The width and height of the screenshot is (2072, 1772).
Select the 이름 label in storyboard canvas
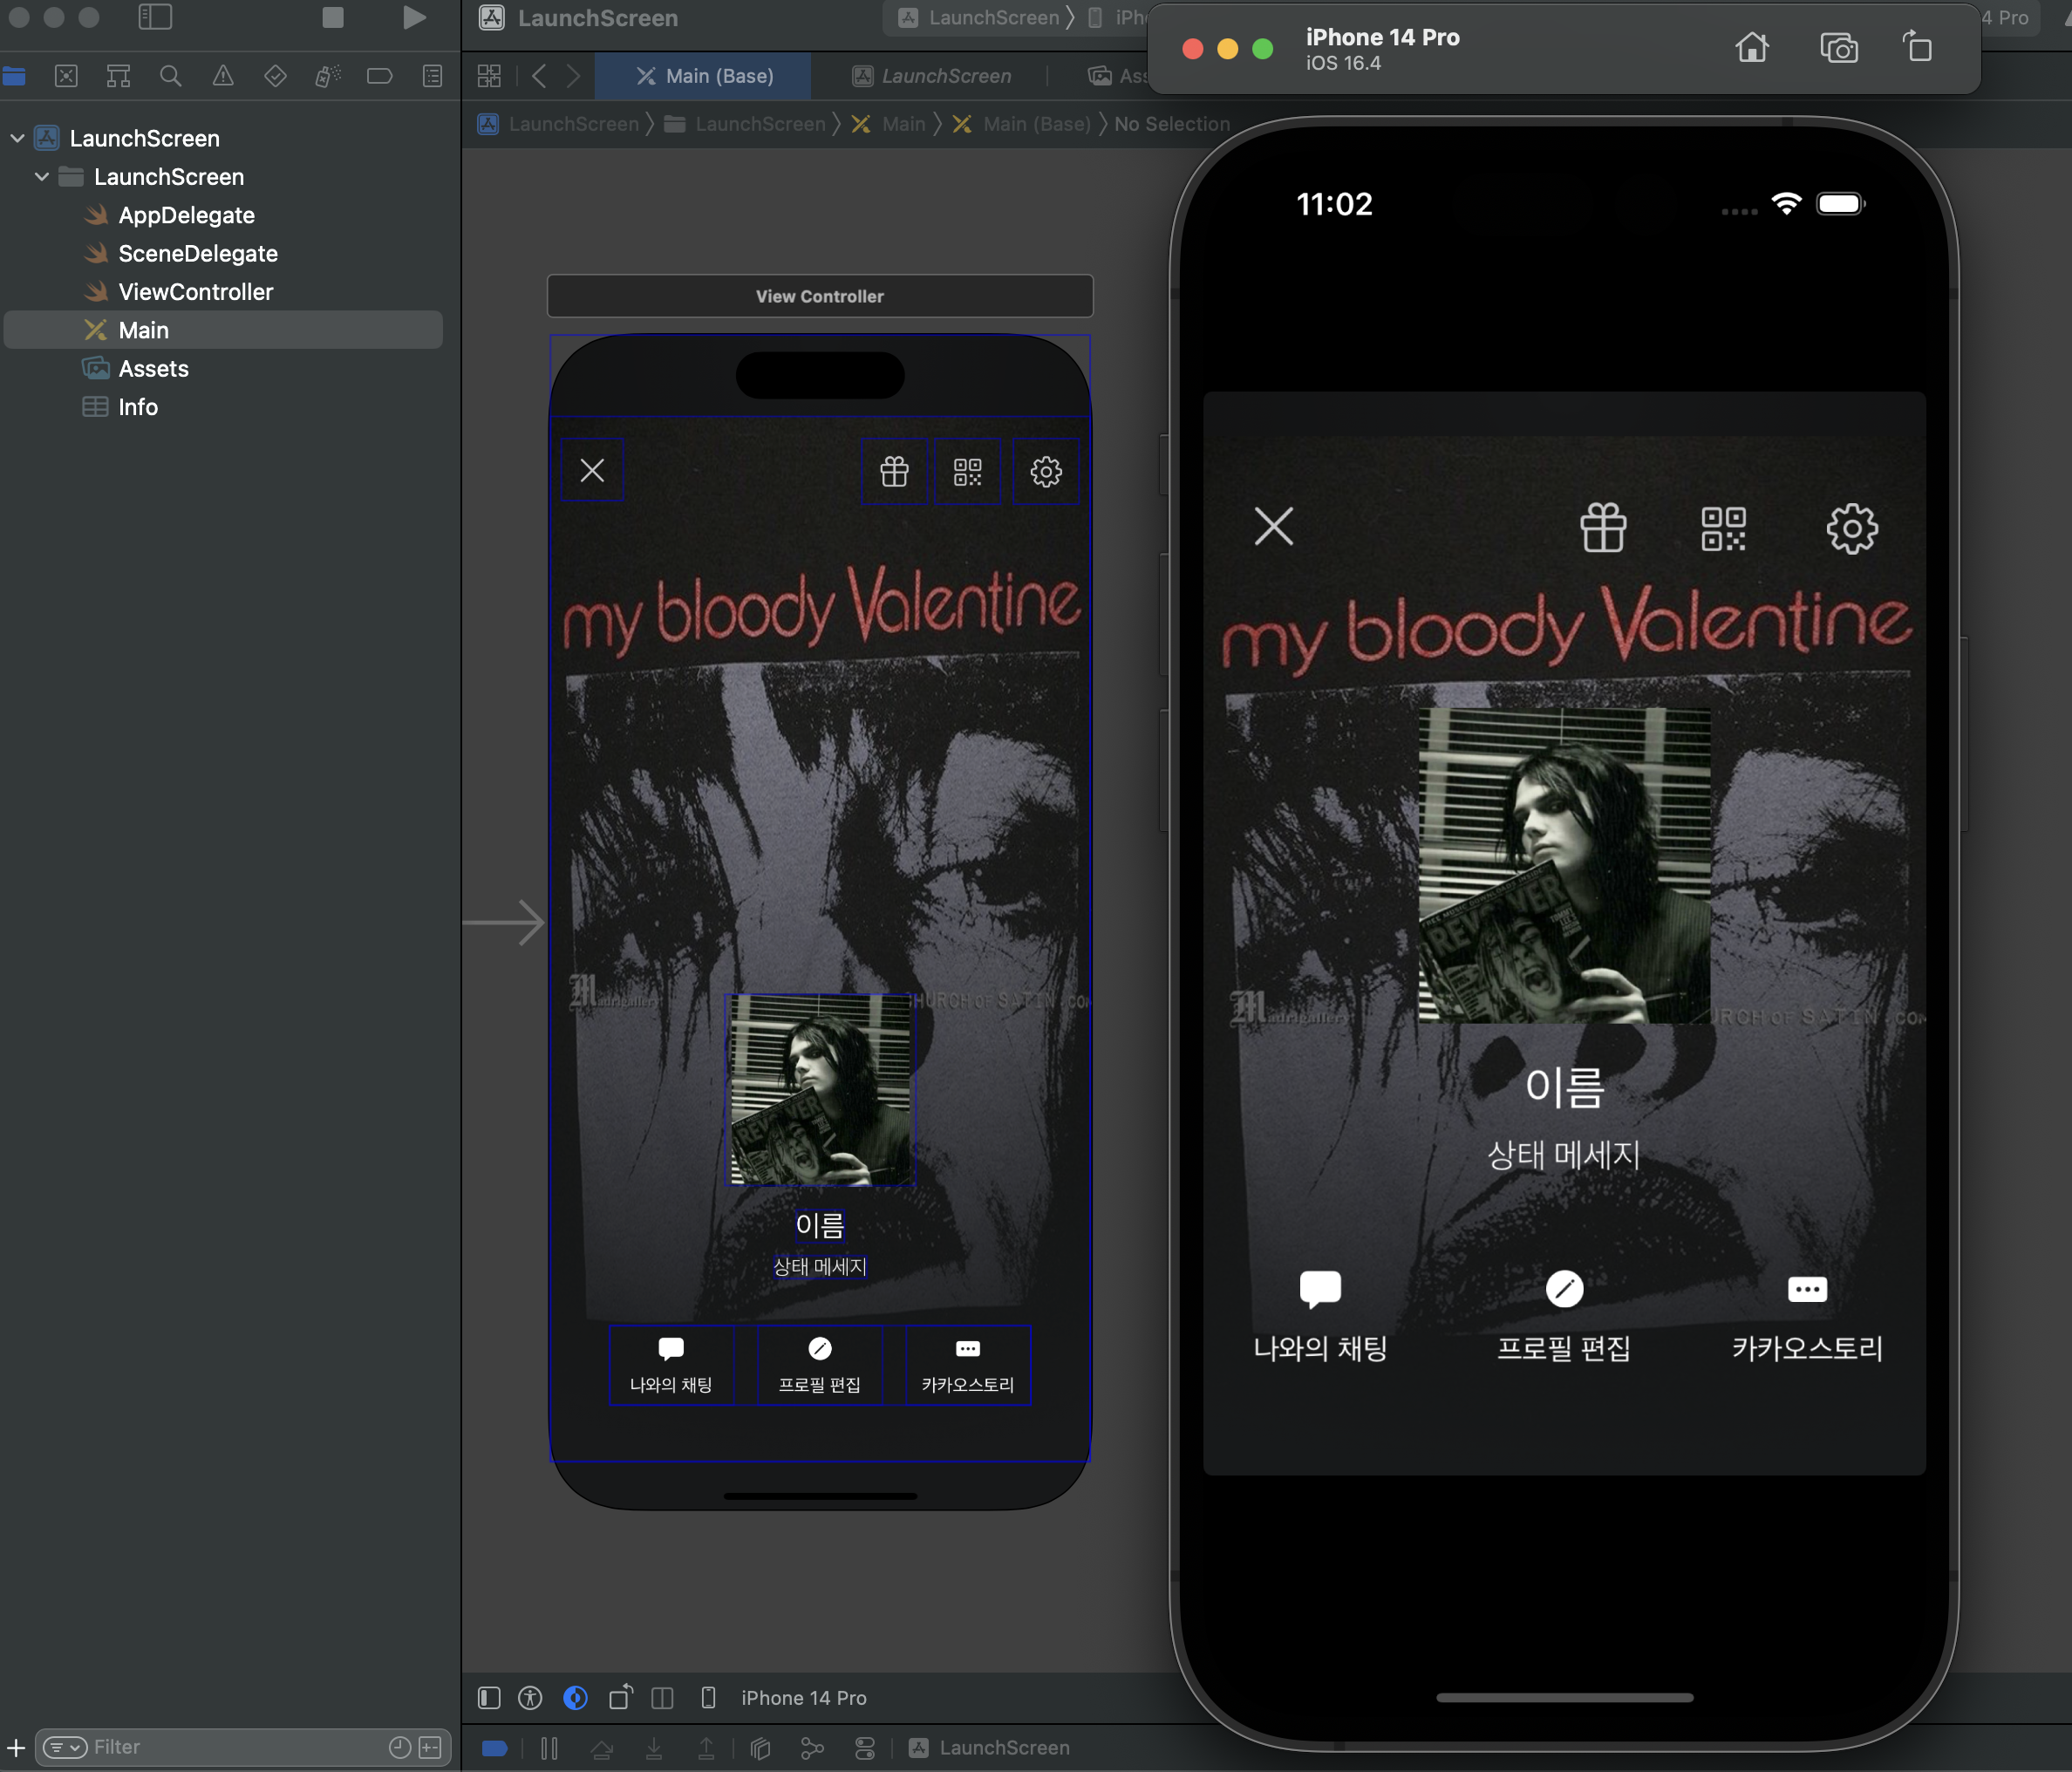820,1225
